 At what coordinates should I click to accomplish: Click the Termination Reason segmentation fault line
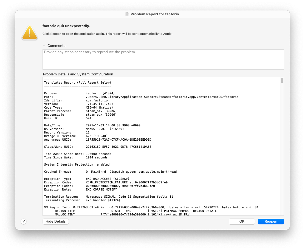click(x=129, y=197)
